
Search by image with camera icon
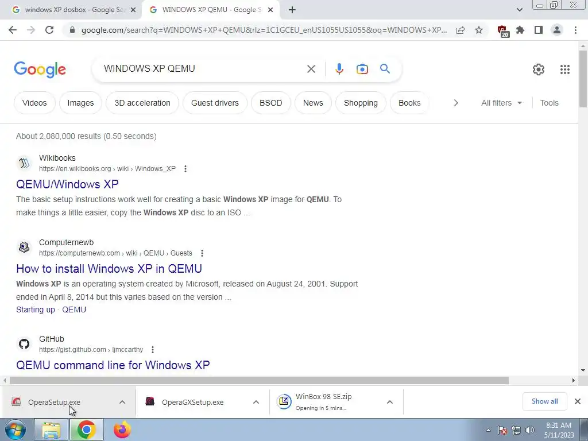click(x=362, y=69)
